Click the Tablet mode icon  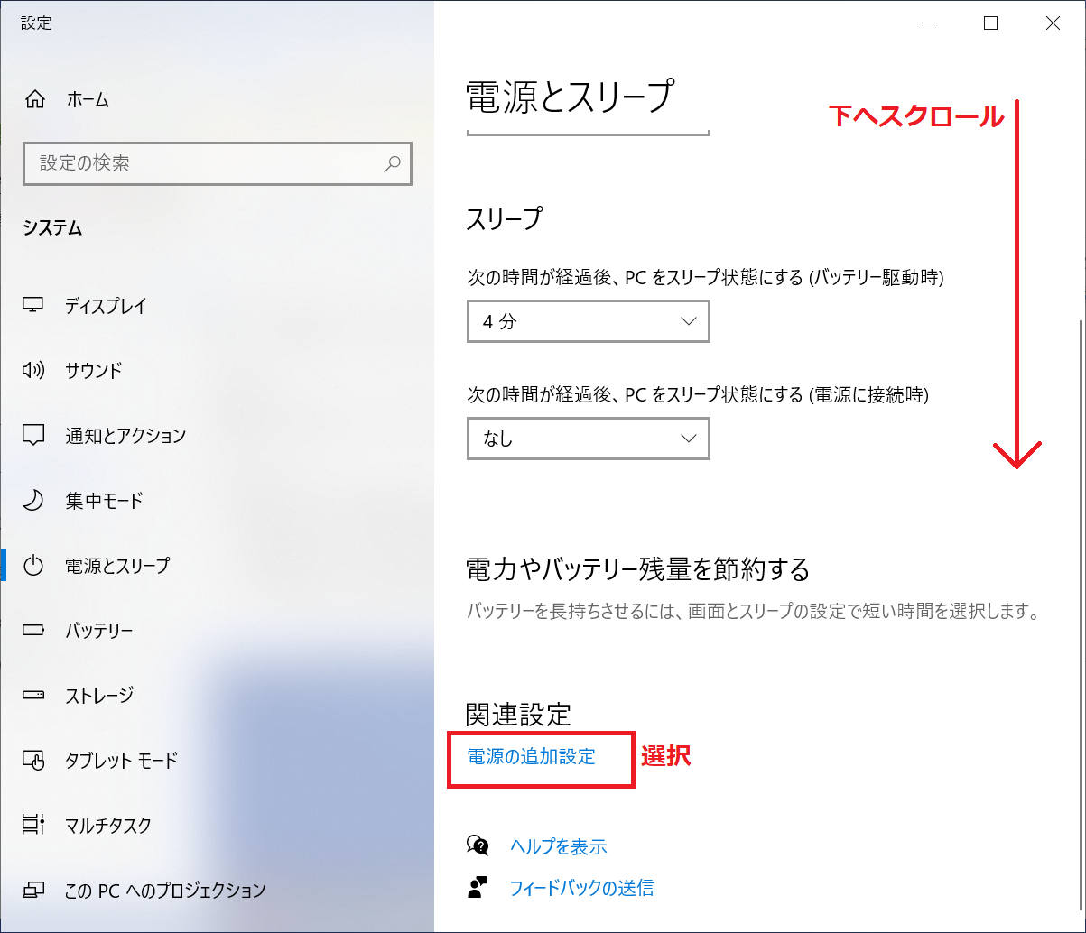(x=33, y=761)
